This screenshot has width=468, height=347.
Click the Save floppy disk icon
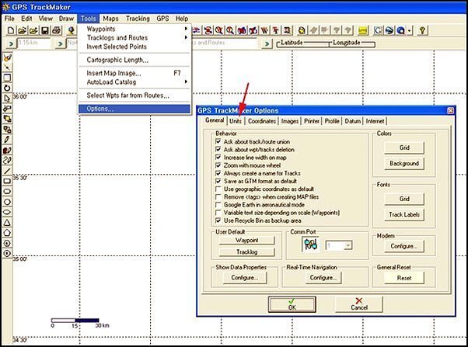[45, 30]
